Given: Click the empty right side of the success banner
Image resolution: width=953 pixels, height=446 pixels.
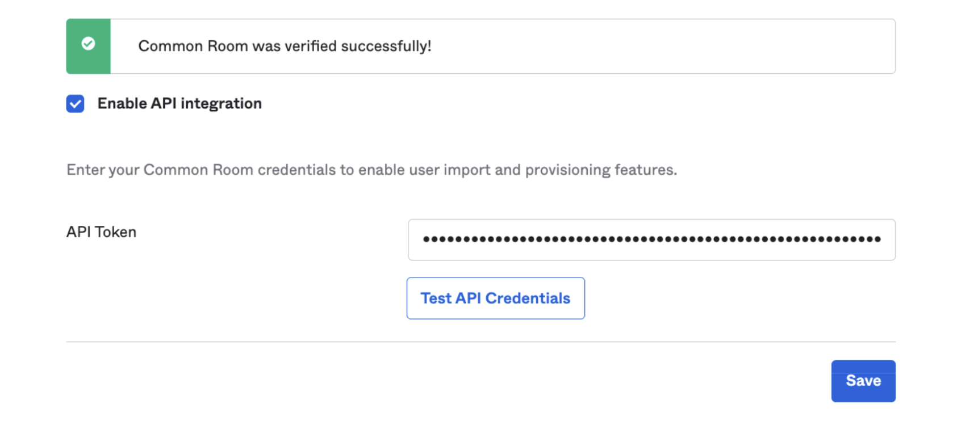Looking at the screenshot, I should (x=682, y=46).
